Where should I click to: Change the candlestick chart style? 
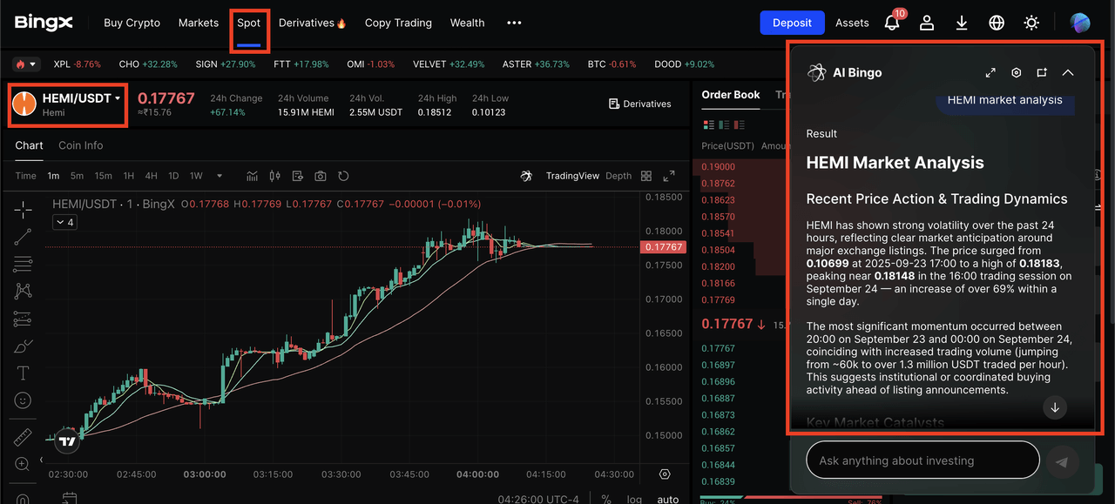[x=275, y=176]
